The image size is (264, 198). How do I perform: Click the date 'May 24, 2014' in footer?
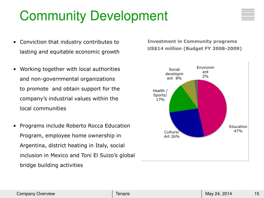(219, 194)
